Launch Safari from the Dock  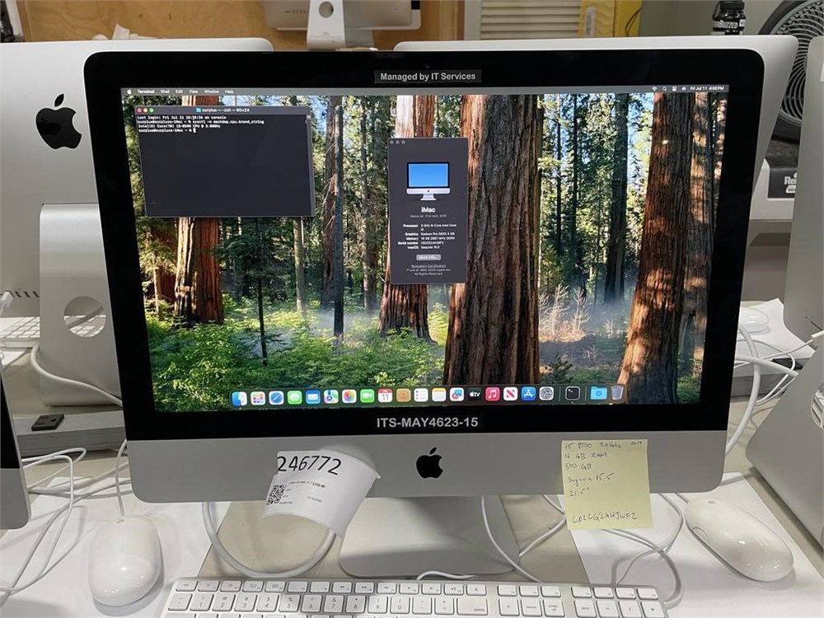(x=276, y=398)
